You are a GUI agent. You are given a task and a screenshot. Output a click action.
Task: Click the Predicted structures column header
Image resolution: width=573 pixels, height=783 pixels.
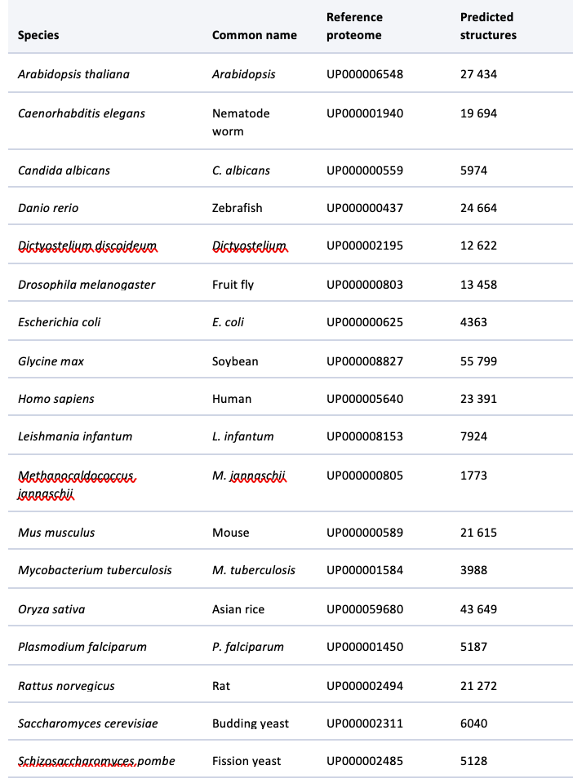488,26
